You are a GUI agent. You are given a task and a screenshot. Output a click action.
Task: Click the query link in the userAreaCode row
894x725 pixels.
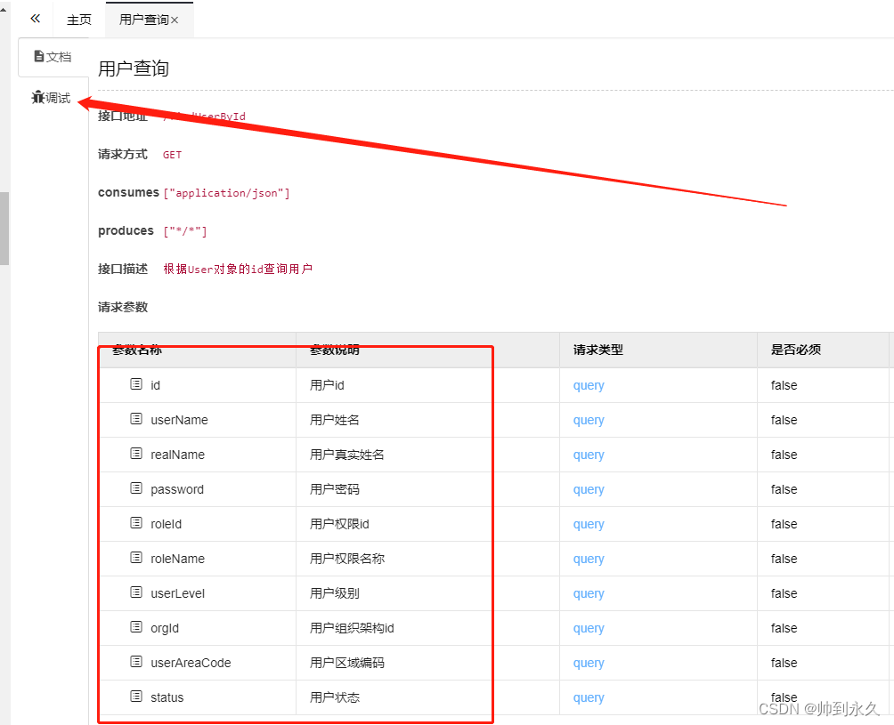(588, 662)
